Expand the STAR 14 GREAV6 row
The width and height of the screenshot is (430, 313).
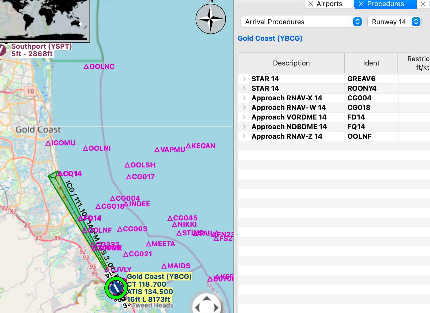click(244, 79)
